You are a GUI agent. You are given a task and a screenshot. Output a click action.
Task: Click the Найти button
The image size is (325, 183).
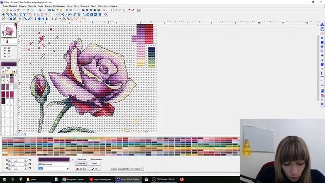pyautogui.click(x=94, y=164)
